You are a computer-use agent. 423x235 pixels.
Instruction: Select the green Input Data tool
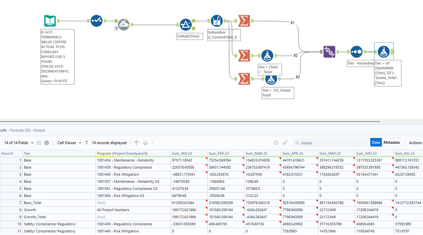(x=50, y=21)
